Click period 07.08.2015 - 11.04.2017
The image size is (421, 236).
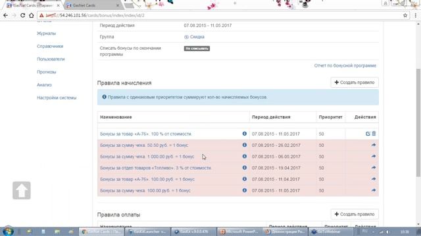click(x=276, y=179)
